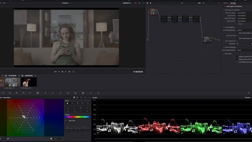
Task: Select the pin column tool in Color Warper
Action: pos(82,103)
